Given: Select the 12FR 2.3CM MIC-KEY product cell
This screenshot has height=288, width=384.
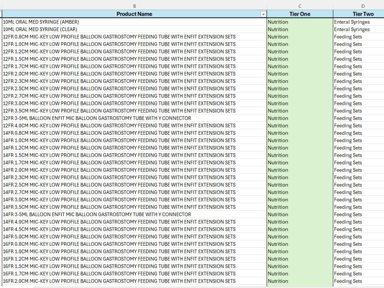Looking at the screenshot, I should [x=134, y=81].
